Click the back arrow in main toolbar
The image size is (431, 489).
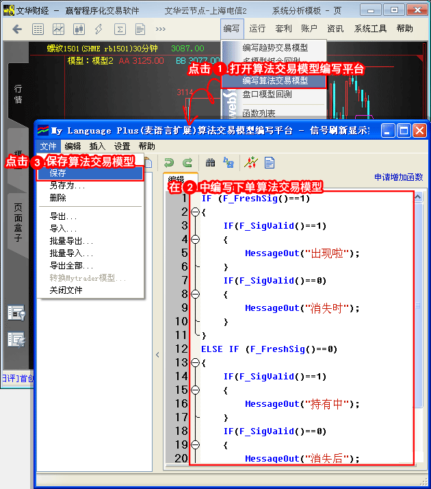(18, 29)
